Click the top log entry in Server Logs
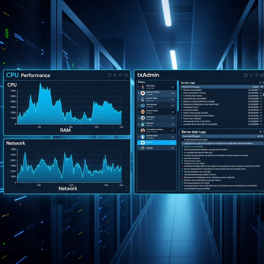The height and width of the screenshot is (264, 264). pos(221,90)
